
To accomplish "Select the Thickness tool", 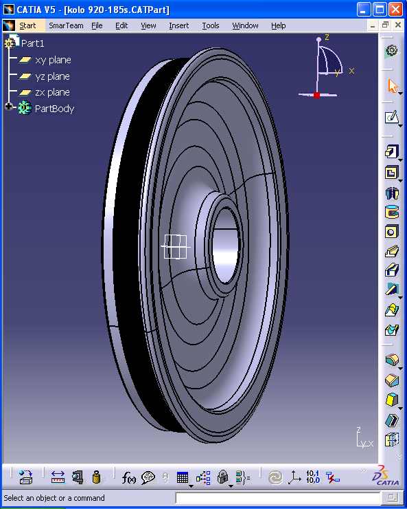I will [391, 440].
